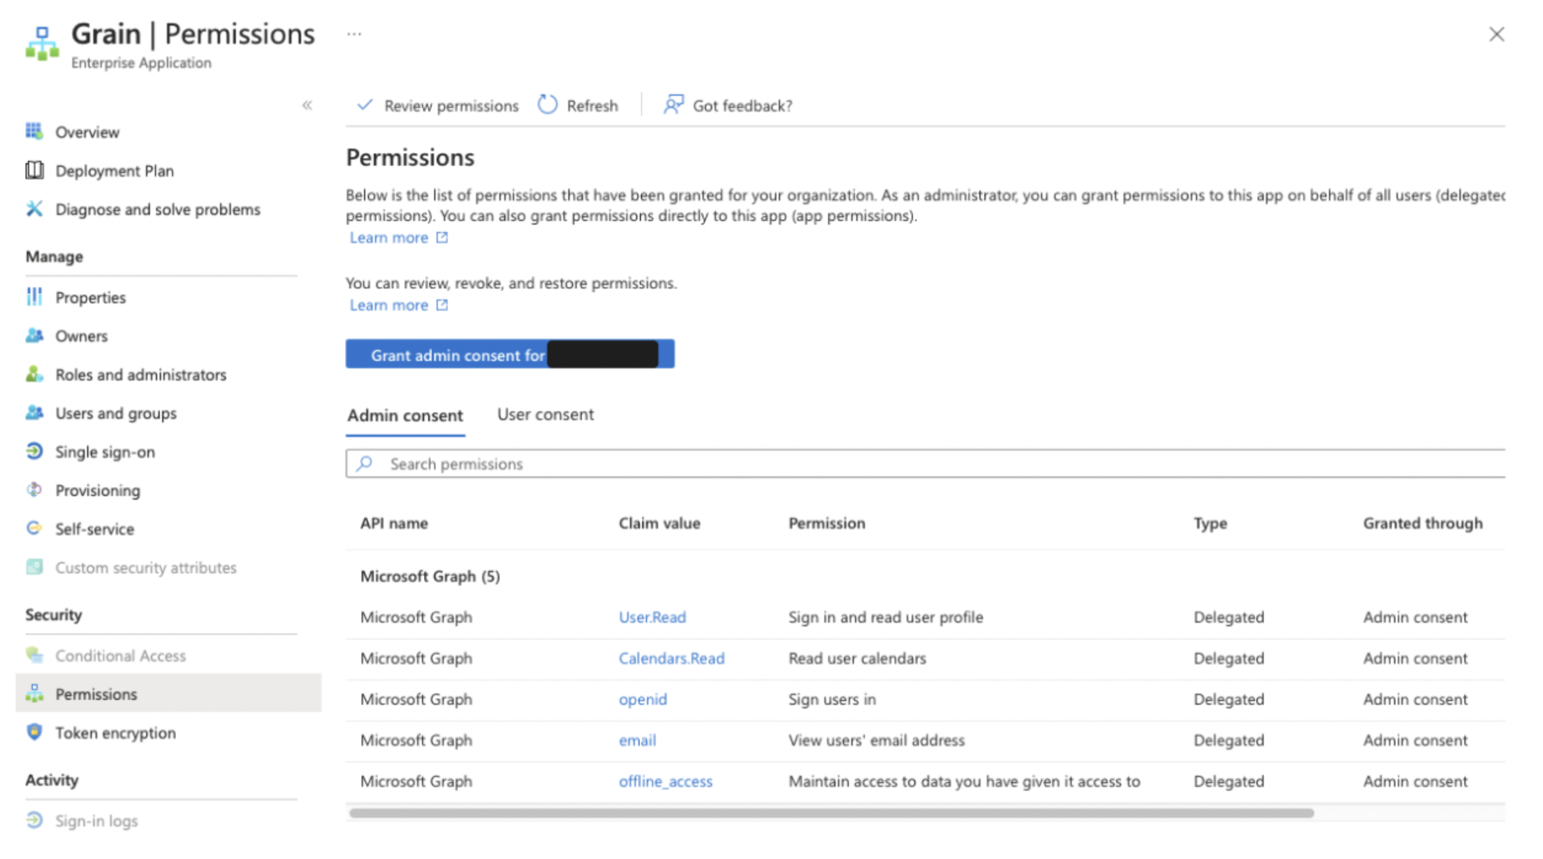Click the Users and groups icon
This screenshot has height=859, width=1543.
coord(34,413)
